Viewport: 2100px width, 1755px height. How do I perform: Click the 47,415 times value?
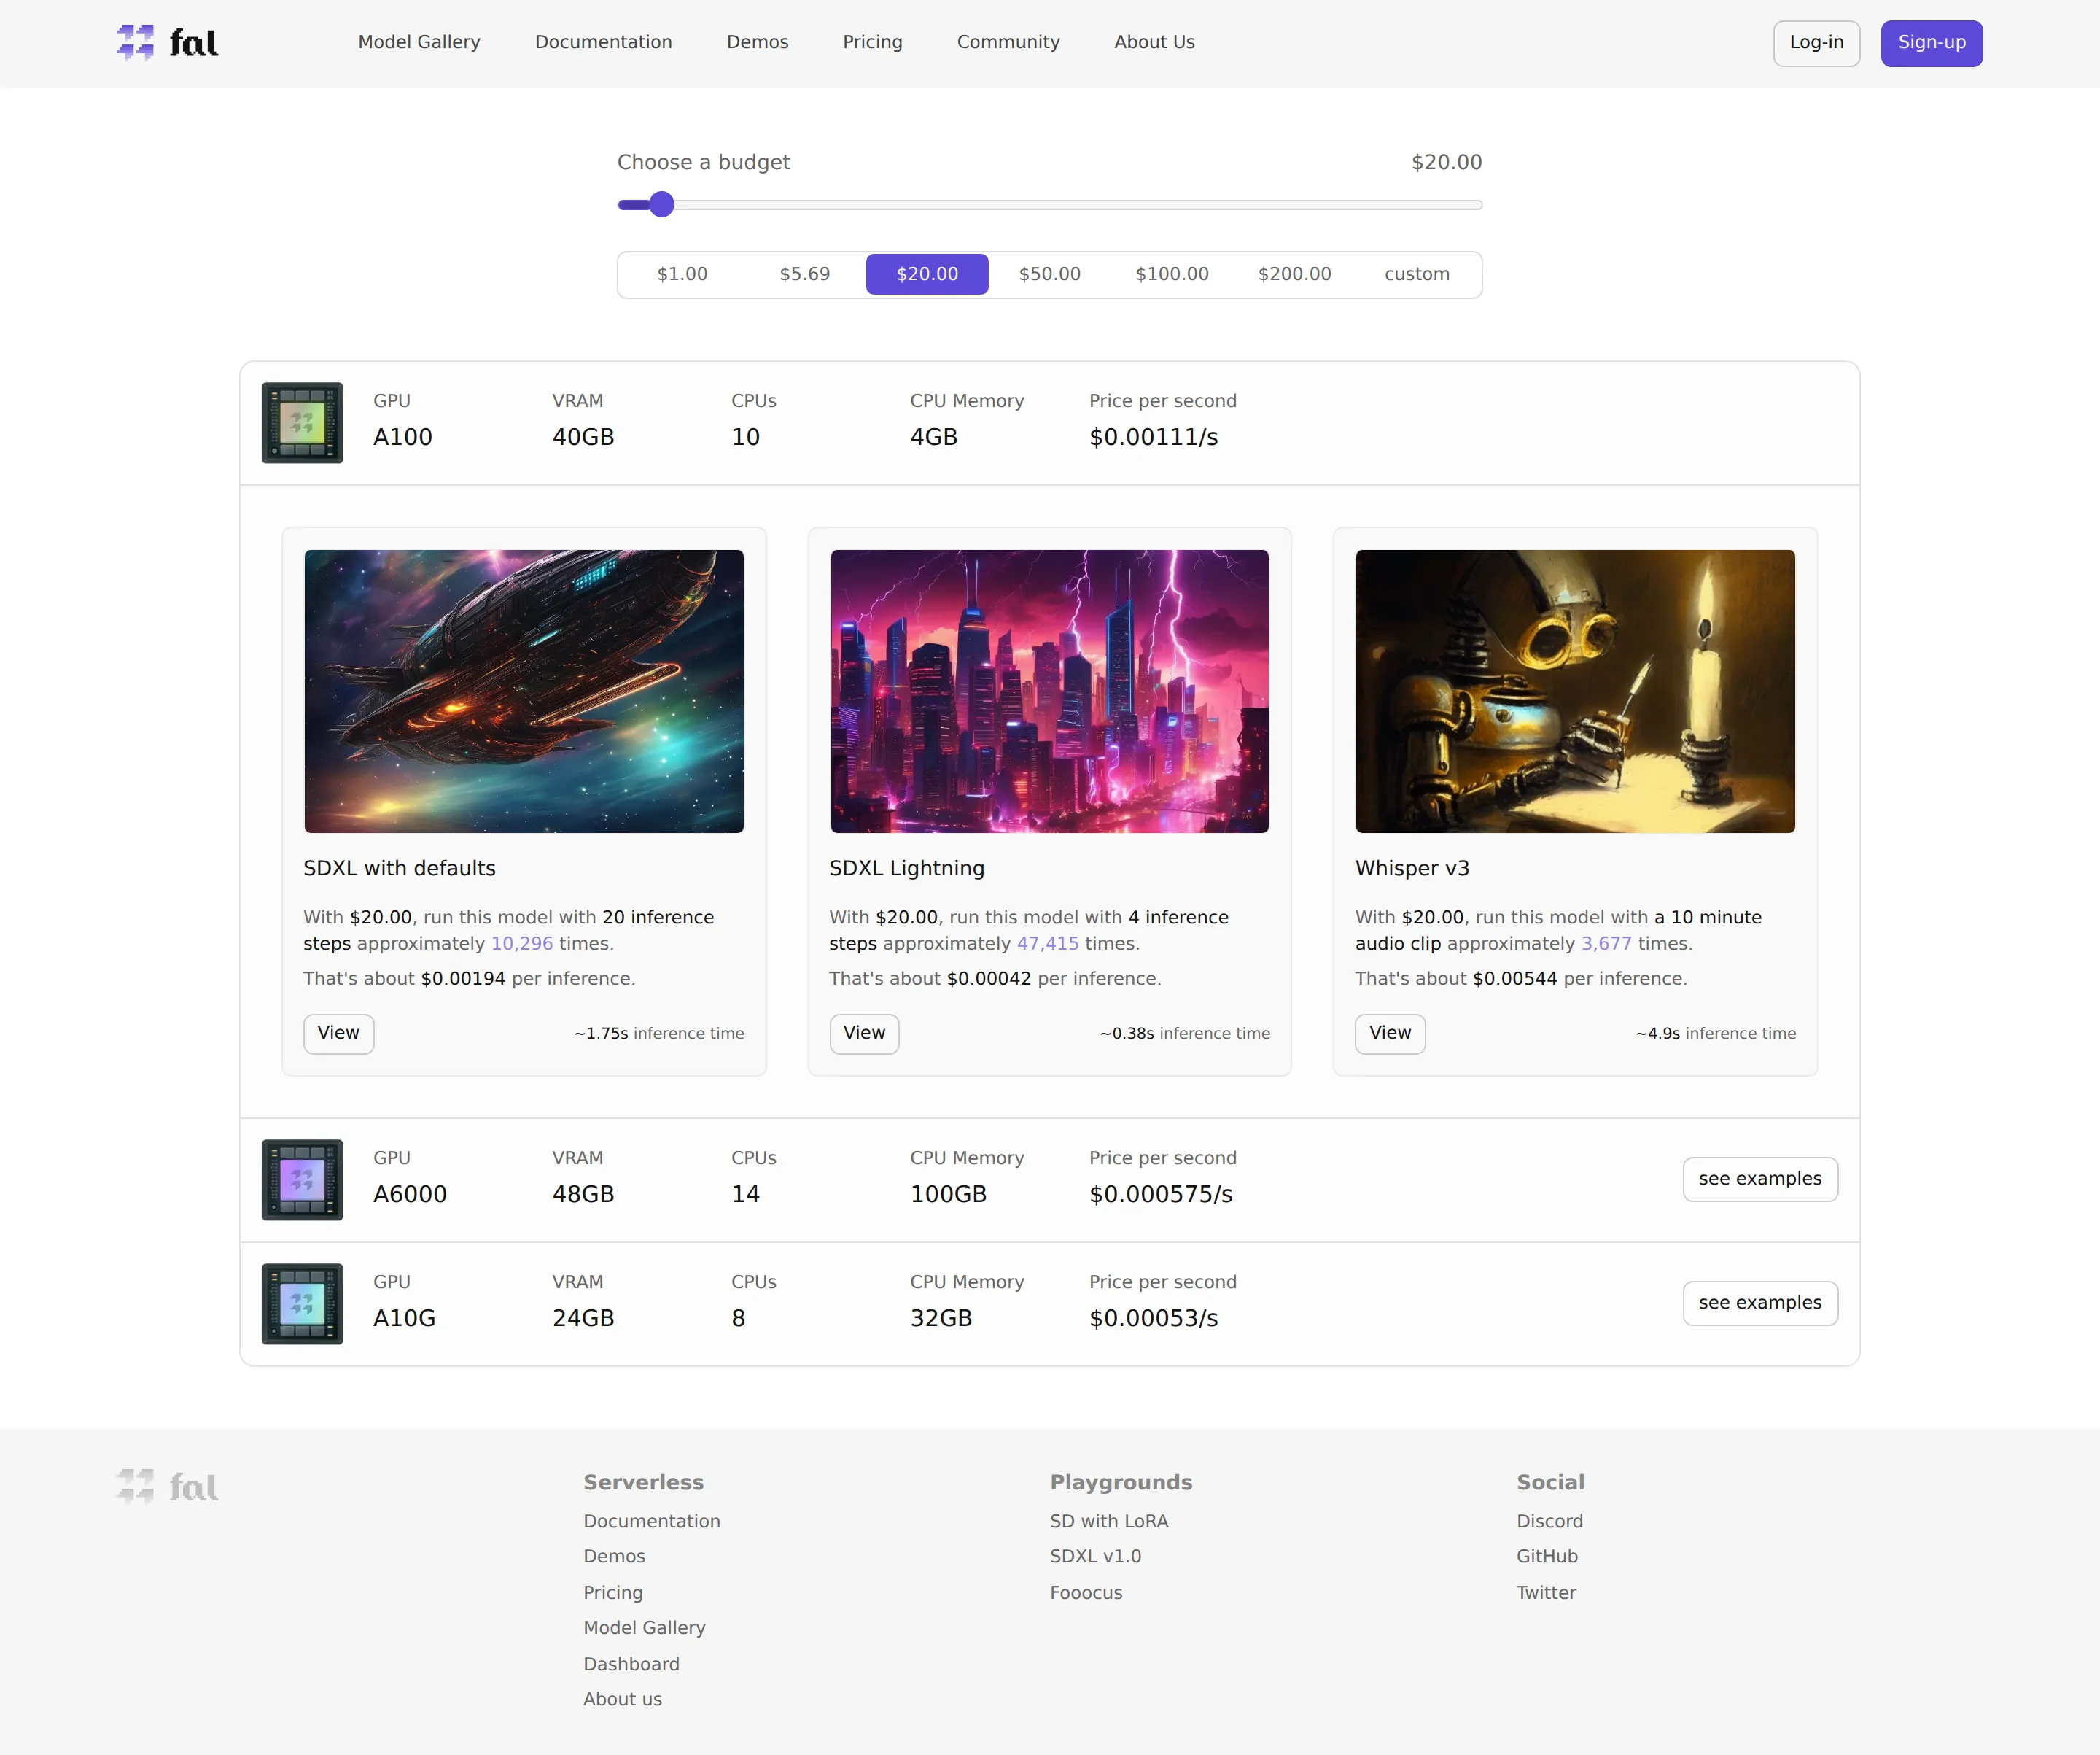[1047, 944]
